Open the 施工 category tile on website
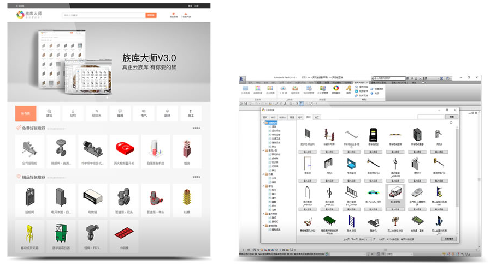Screen dimensions: 490x266 191,113
